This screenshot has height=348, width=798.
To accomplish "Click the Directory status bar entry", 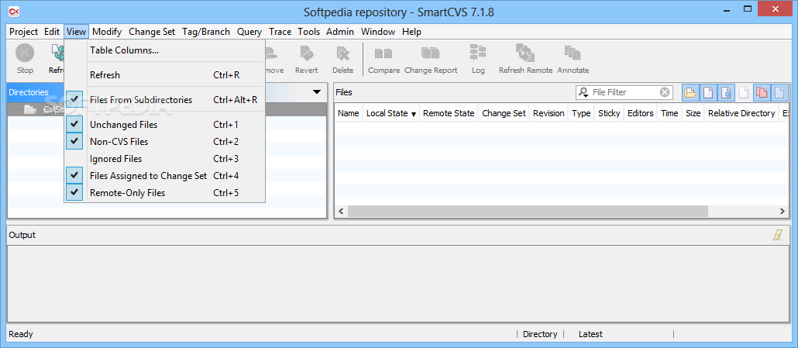I will click(x=540, y=334).
